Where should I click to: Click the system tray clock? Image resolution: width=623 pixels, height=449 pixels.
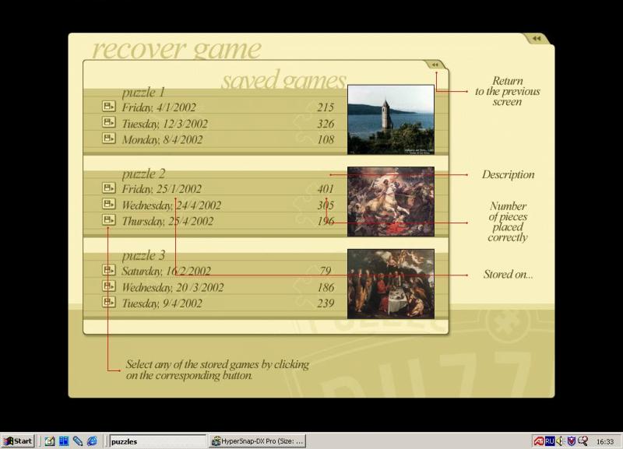pyautogui.click(x=604, y=441)
